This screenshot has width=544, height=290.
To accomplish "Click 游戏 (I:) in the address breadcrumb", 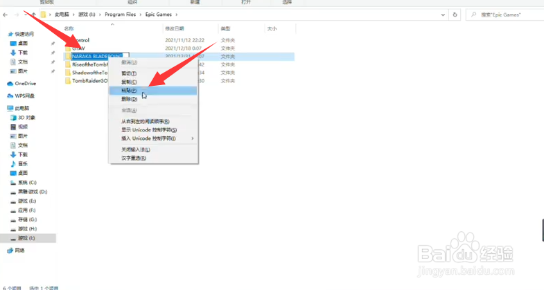I will click(x=87, y=15).
